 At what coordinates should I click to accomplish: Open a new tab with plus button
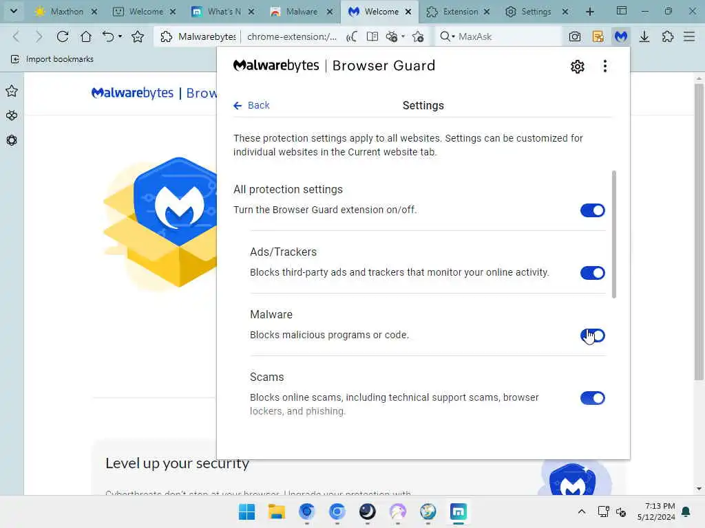[x=590, y=12]
